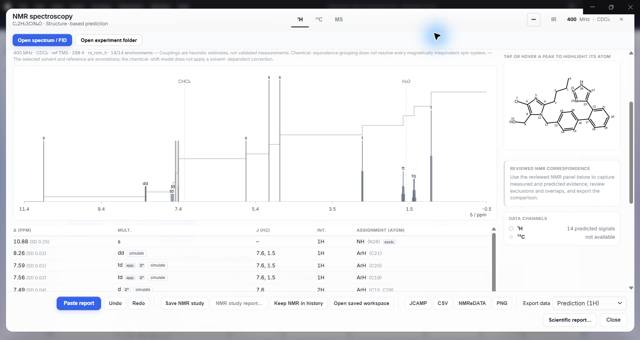Click the Redo button
The image size is (640, 340).
click(x=138, y=303)
